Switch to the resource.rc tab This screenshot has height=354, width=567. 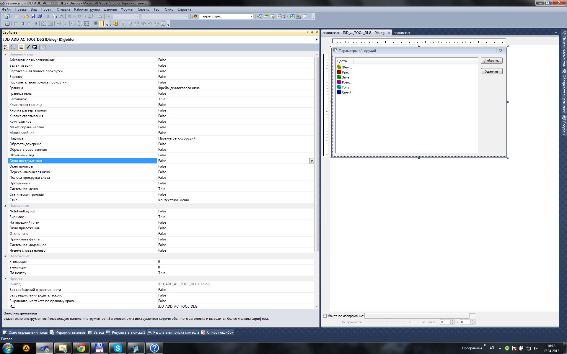pos(402,33)
